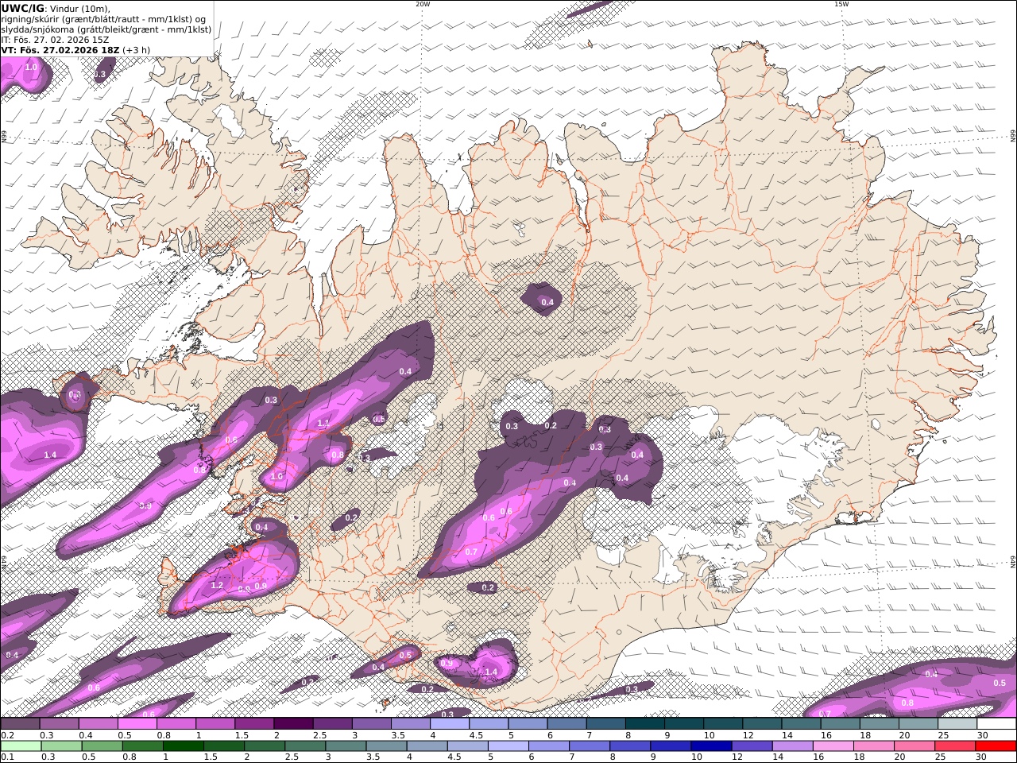Click the 1.1 precipitation value on the map
This screenshot has width=1017, height=763.
point(323,424)
